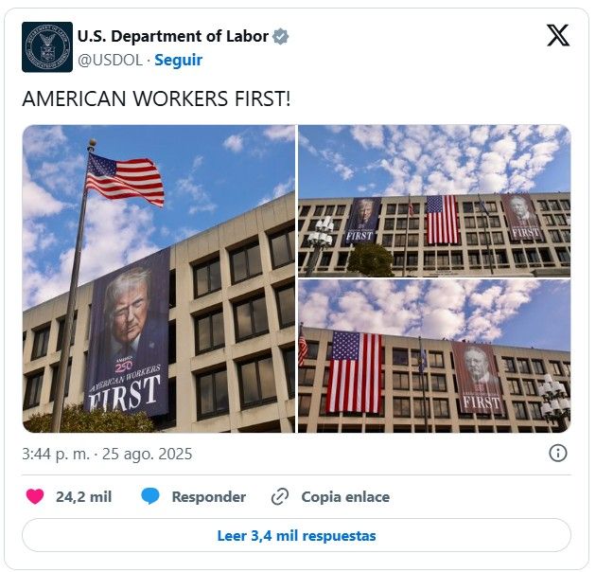Like the post with heart icon

pyautogui.click(x=35, y=496)
